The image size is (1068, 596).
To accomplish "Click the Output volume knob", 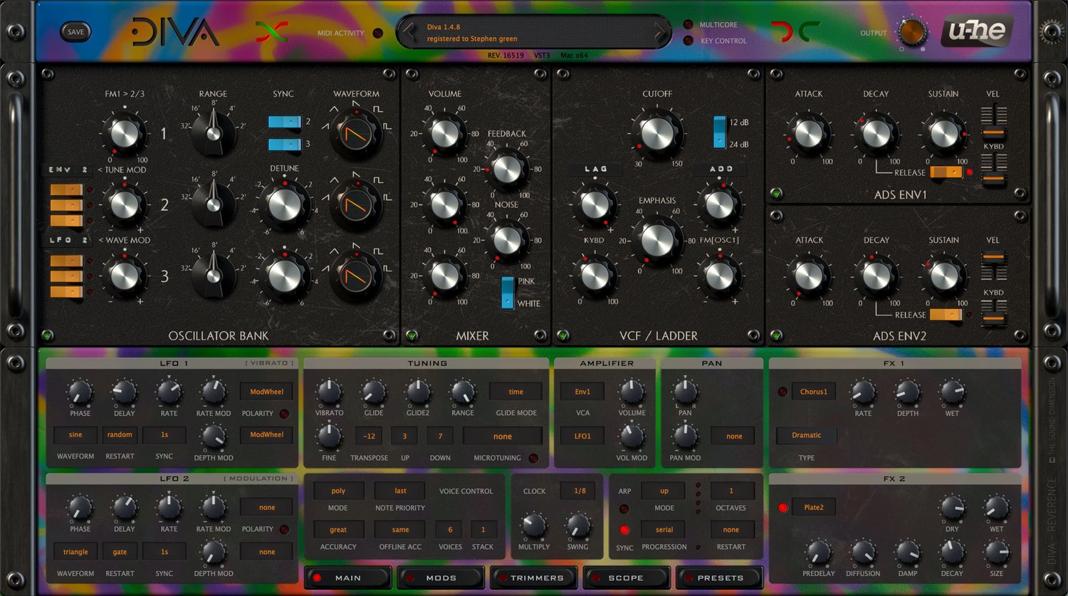I will (912, 32).
